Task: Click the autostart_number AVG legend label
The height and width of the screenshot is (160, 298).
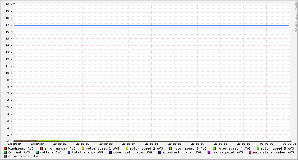Action: pos(182,152)
